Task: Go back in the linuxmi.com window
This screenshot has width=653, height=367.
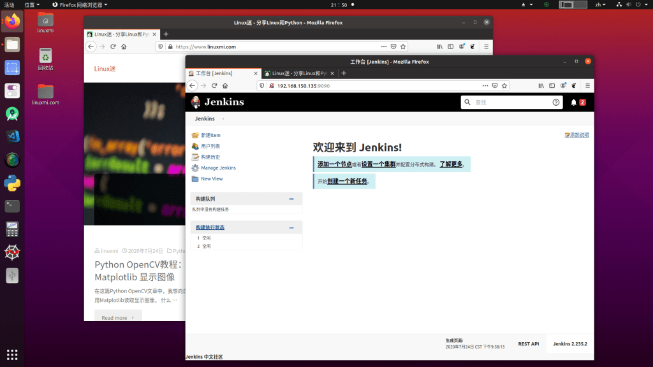Action: (91, 47)
